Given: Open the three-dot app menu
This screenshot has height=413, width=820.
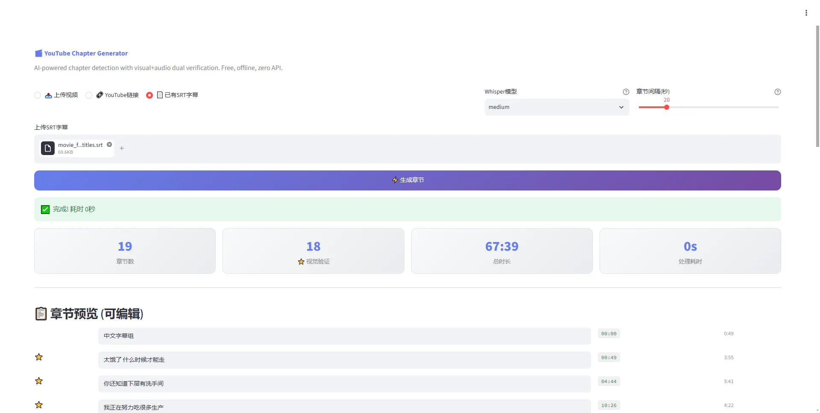Looking at the screenshot, I should click(x=806, y=13).
